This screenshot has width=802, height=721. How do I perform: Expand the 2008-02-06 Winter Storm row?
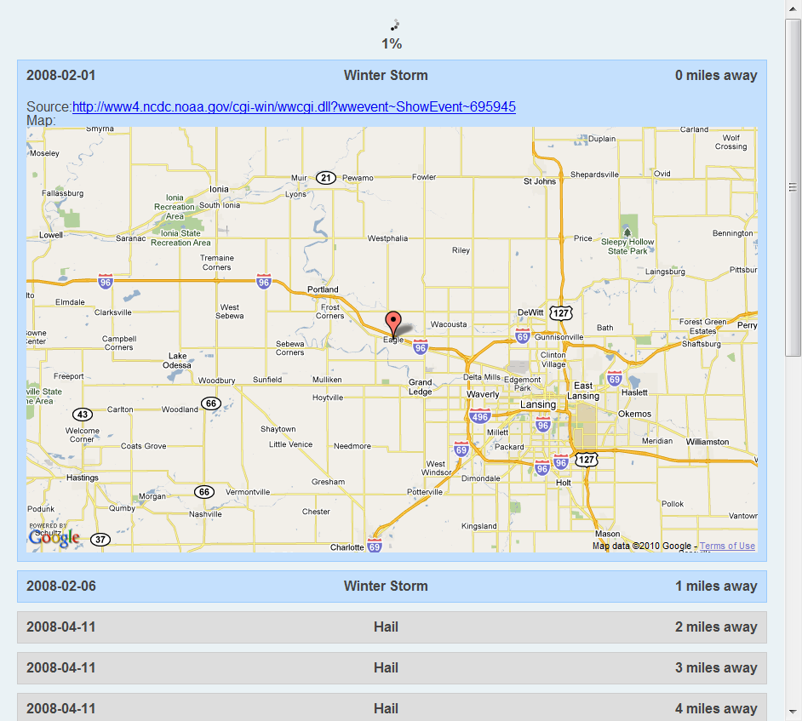[x=392, y=587]
